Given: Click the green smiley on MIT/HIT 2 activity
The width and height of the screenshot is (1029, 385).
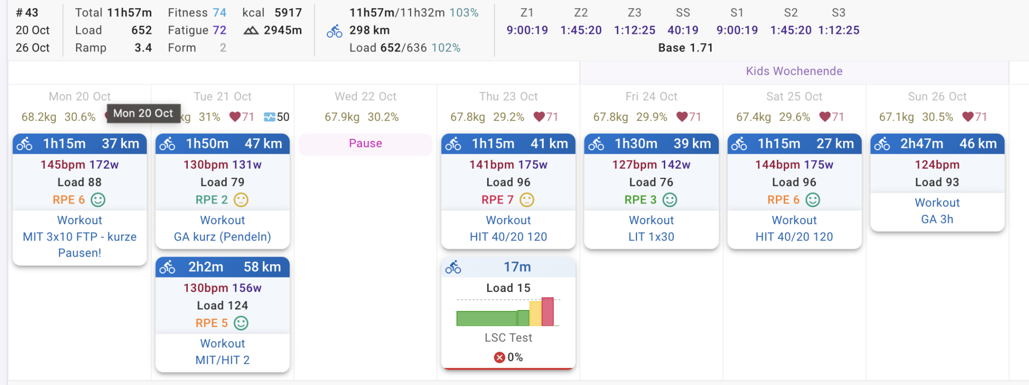Looking at the screenshot, I should click(x=241, y=323).
